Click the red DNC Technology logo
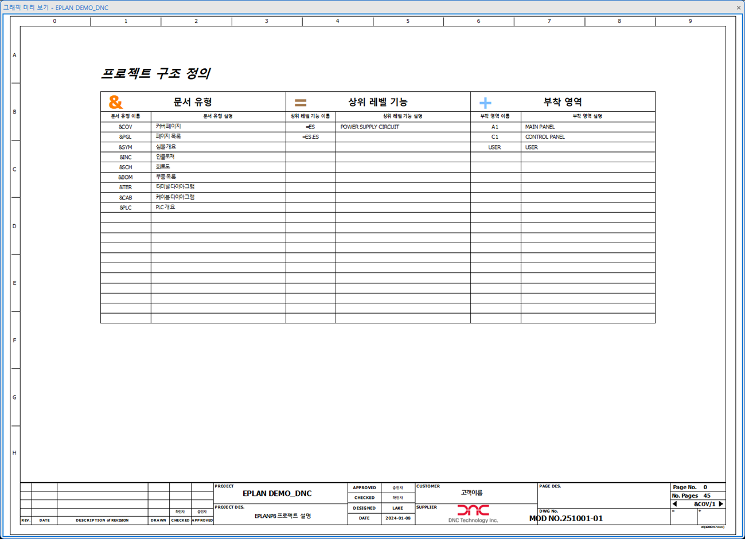Screen dimensions: 745x539 (x=473, y=510)
